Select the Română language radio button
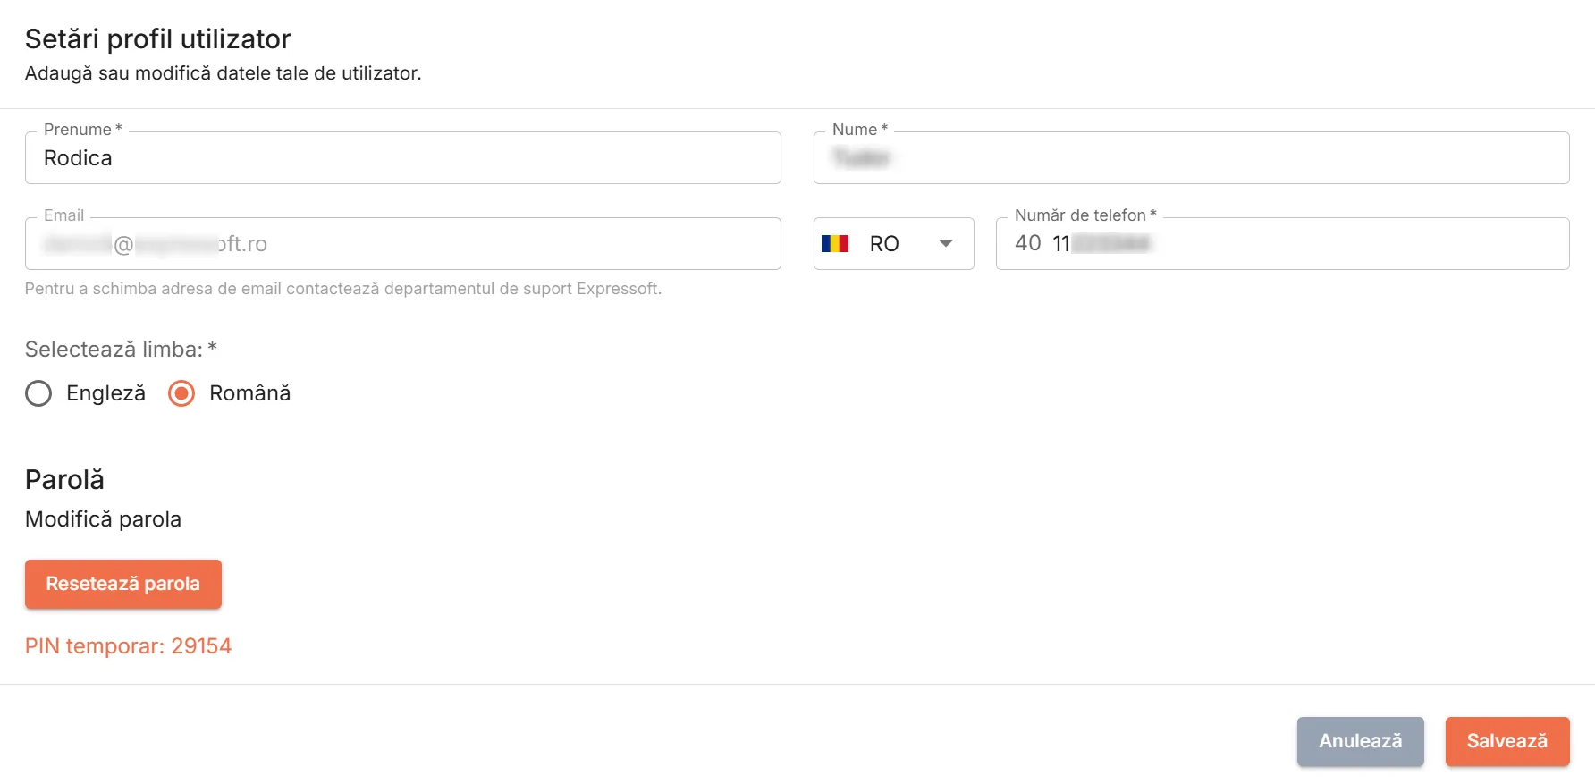 point(181,393)
